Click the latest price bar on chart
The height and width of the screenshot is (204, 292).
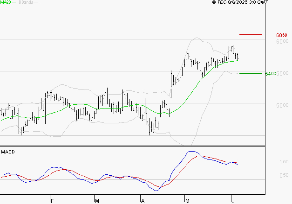pos(238,56)
